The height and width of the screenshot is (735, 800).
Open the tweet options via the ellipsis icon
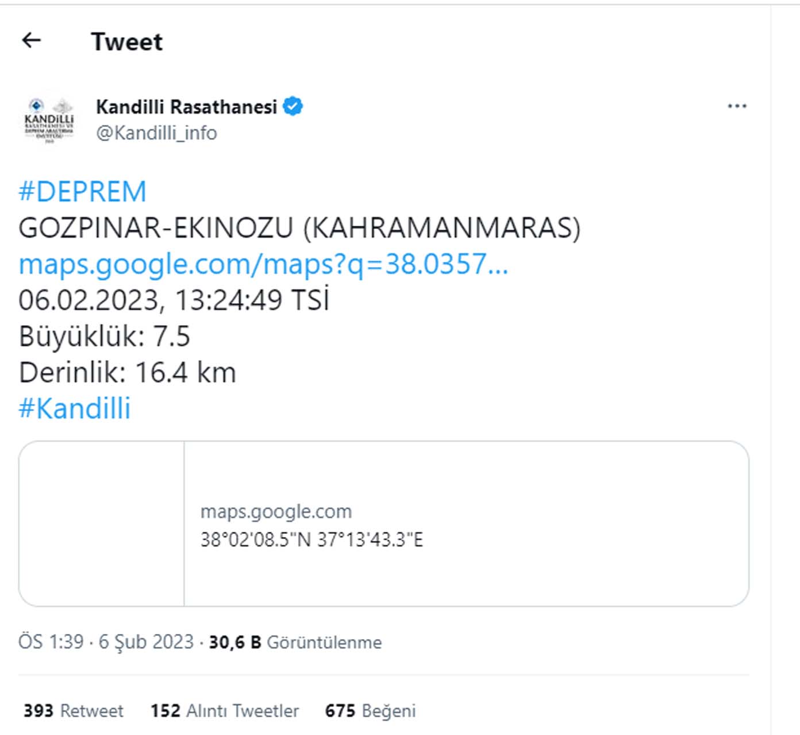pyautogui.click(x=736, y=105)
